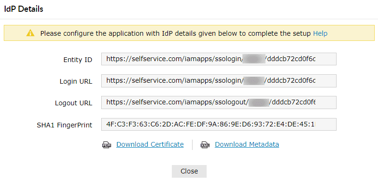Click the XML metadata file icon
Image resolution: width=378 pixels, height=181 pixels.
205,145
